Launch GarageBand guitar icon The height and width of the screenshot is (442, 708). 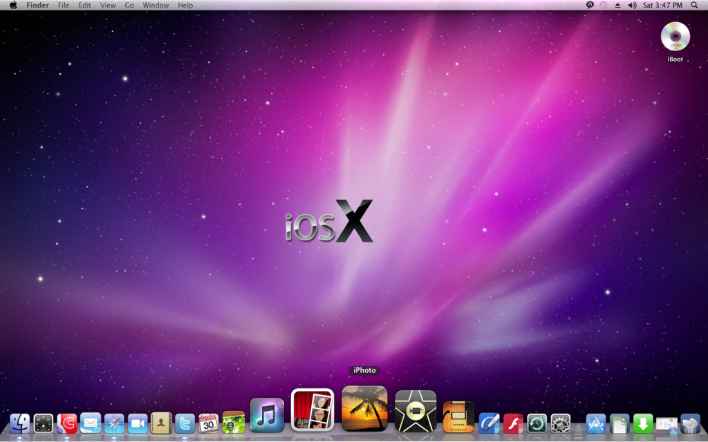(x=458, y=416)
